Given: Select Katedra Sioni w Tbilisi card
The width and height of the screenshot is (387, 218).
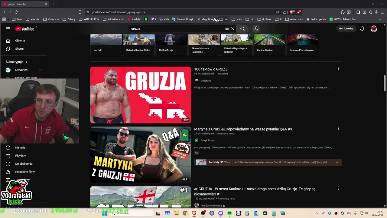Looking at the screenshot, I should tap(139, 45).
